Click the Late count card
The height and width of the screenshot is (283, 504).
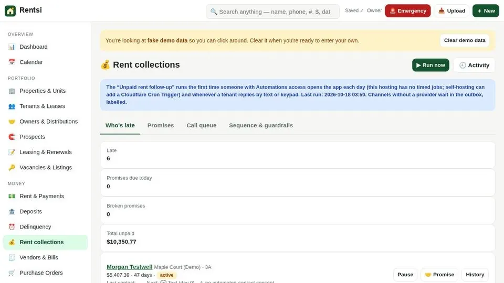click(298, 155)
